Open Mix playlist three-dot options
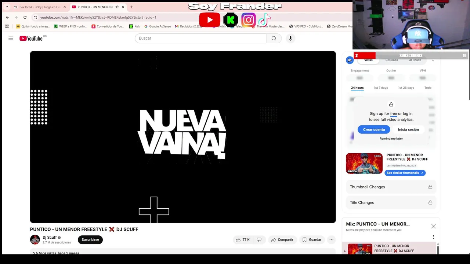 [433, 237]
